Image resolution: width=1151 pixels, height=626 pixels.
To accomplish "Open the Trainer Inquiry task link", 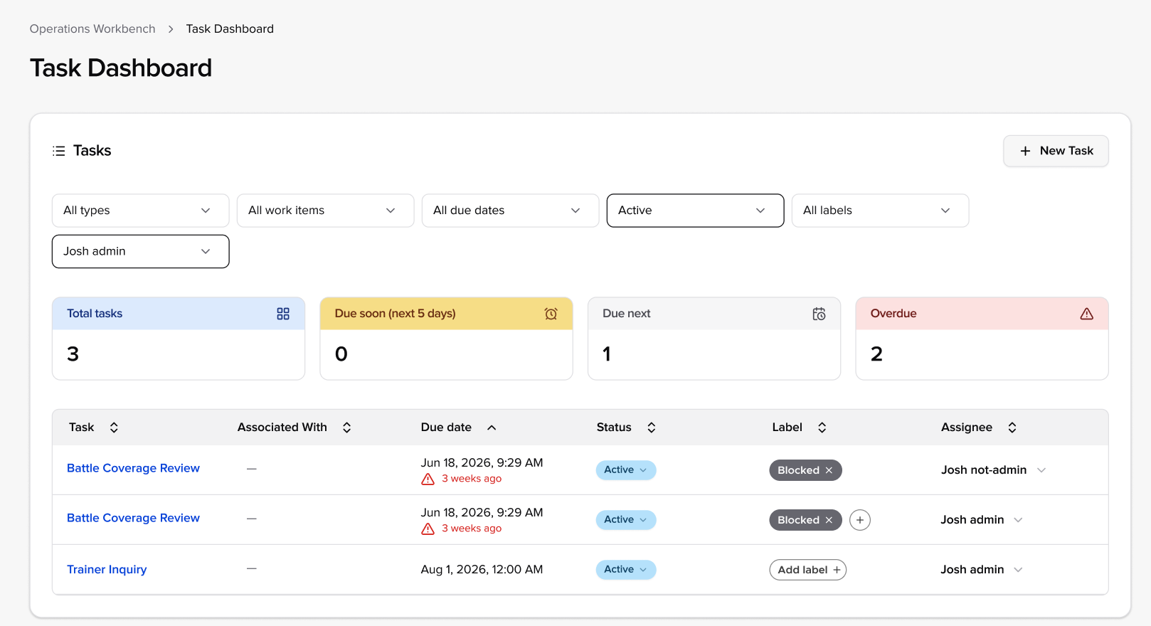I will tap(107, 569).
